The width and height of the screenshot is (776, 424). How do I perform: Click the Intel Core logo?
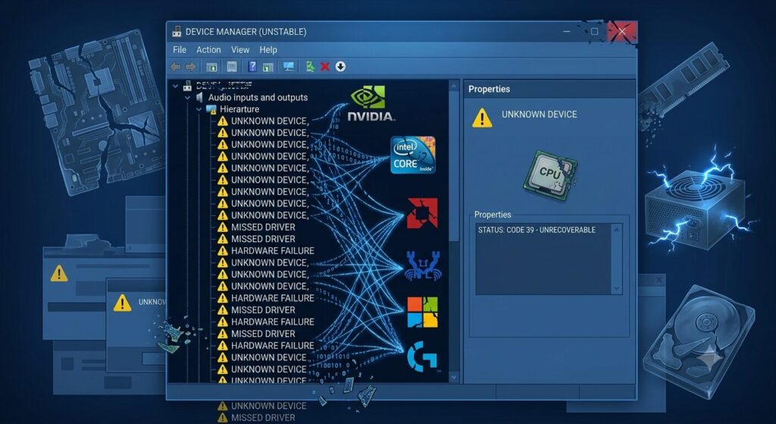click(x=413, y=155)
